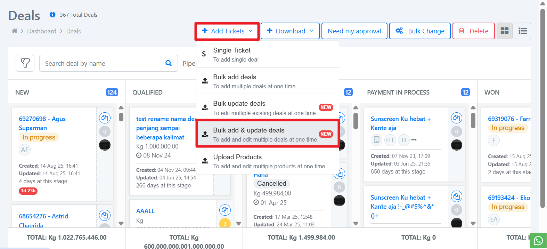Click the home icon in breadcrumb
The width and height of the screenshot is (547, 249).
(15, 31)
